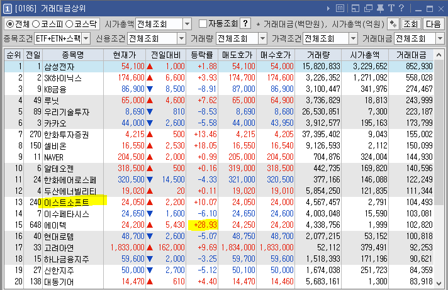The width and height of the screenshot is (448, 290).
Task: Sort by 종목명 column header
Action: tap(73, 55)
